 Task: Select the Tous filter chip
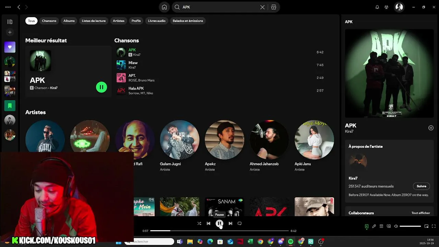(31, 21)
